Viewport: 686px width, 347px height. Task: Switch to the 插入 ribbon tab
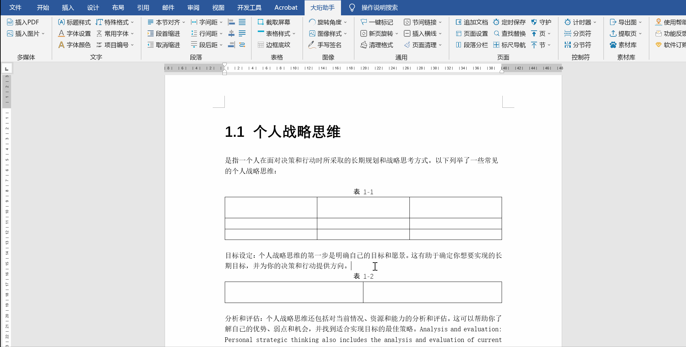[x=68, y=8]
